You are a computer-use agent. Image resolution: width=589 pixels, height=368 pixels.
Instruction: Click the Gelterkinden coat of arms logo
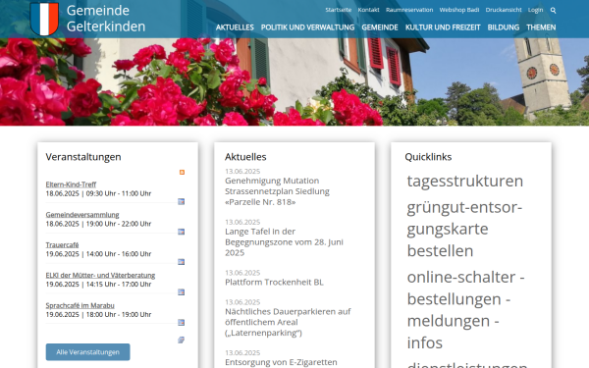(44, 19)
